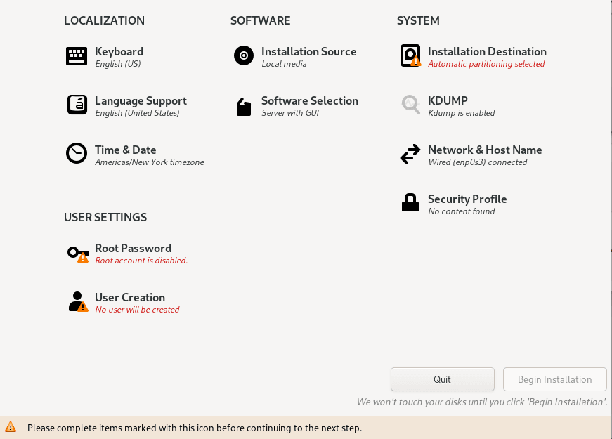Click the Network & Host Name arrows icon
Viewport: 612px width, 439px height.
[410, 153]
